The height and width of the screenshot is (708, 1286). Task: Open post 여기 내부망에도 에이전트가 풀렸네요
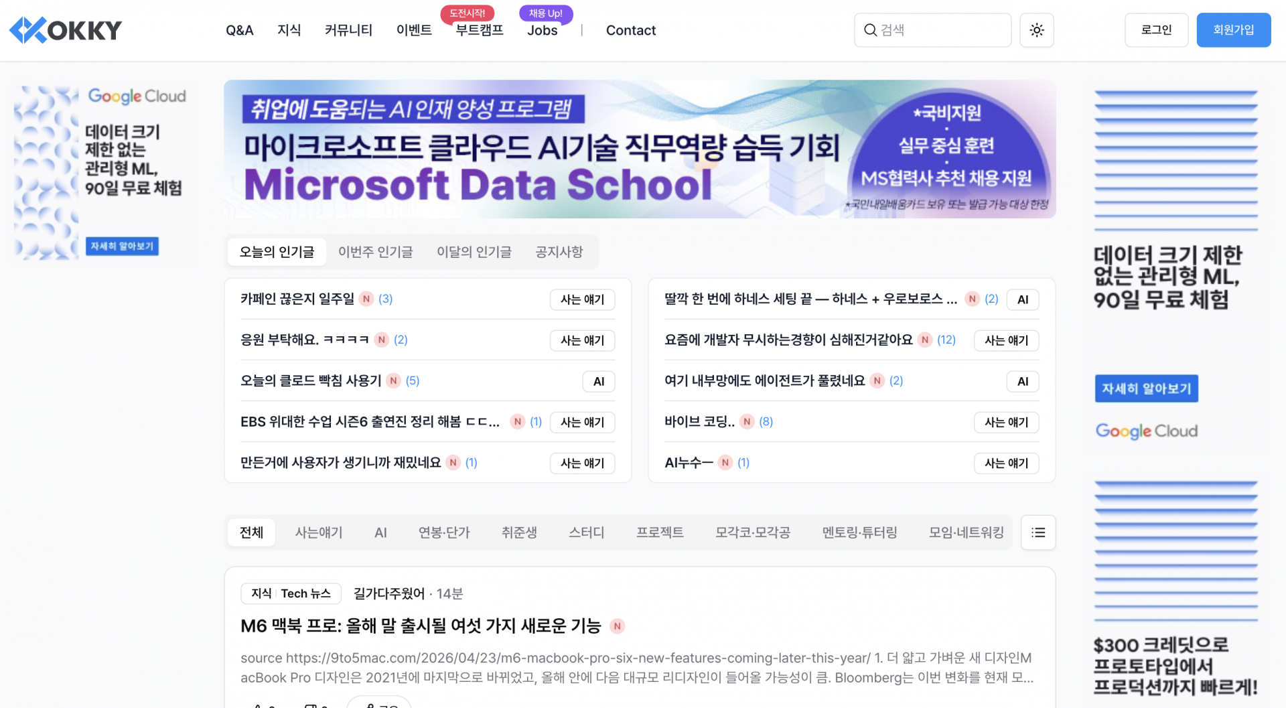pos(764,380)
